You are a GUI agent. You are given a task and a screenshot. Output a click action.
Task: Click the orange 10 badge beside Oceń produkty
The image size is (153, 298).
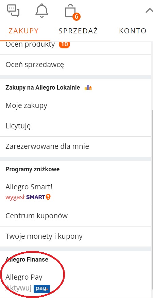(x=64, y=45)
